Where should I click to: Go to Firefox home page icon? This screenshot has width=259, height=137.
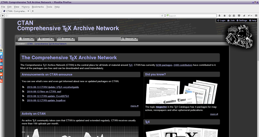point(224,16)
